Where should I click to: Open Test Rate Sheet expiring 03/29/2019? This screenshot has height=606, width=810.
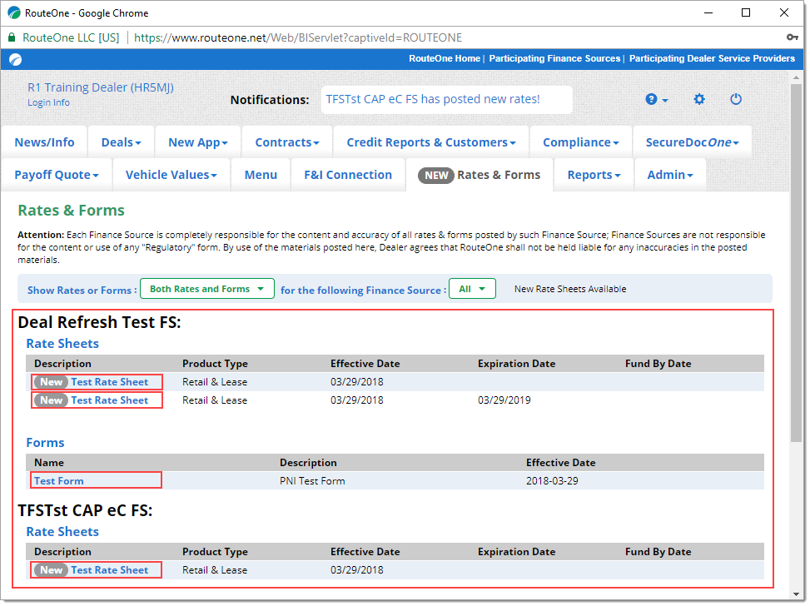(110, 400)
